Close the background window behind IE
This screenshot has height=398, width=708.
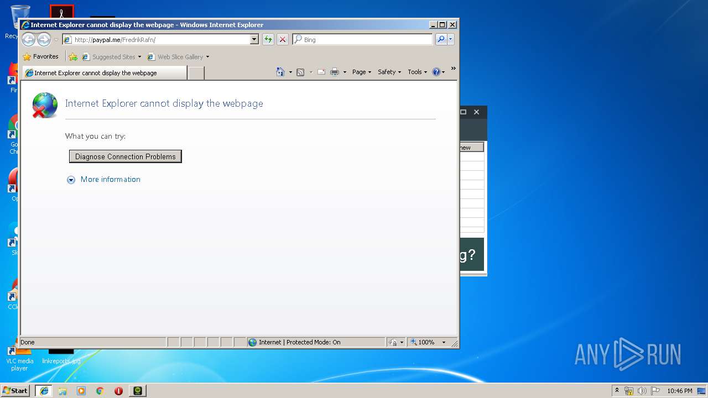click(476, 112)
